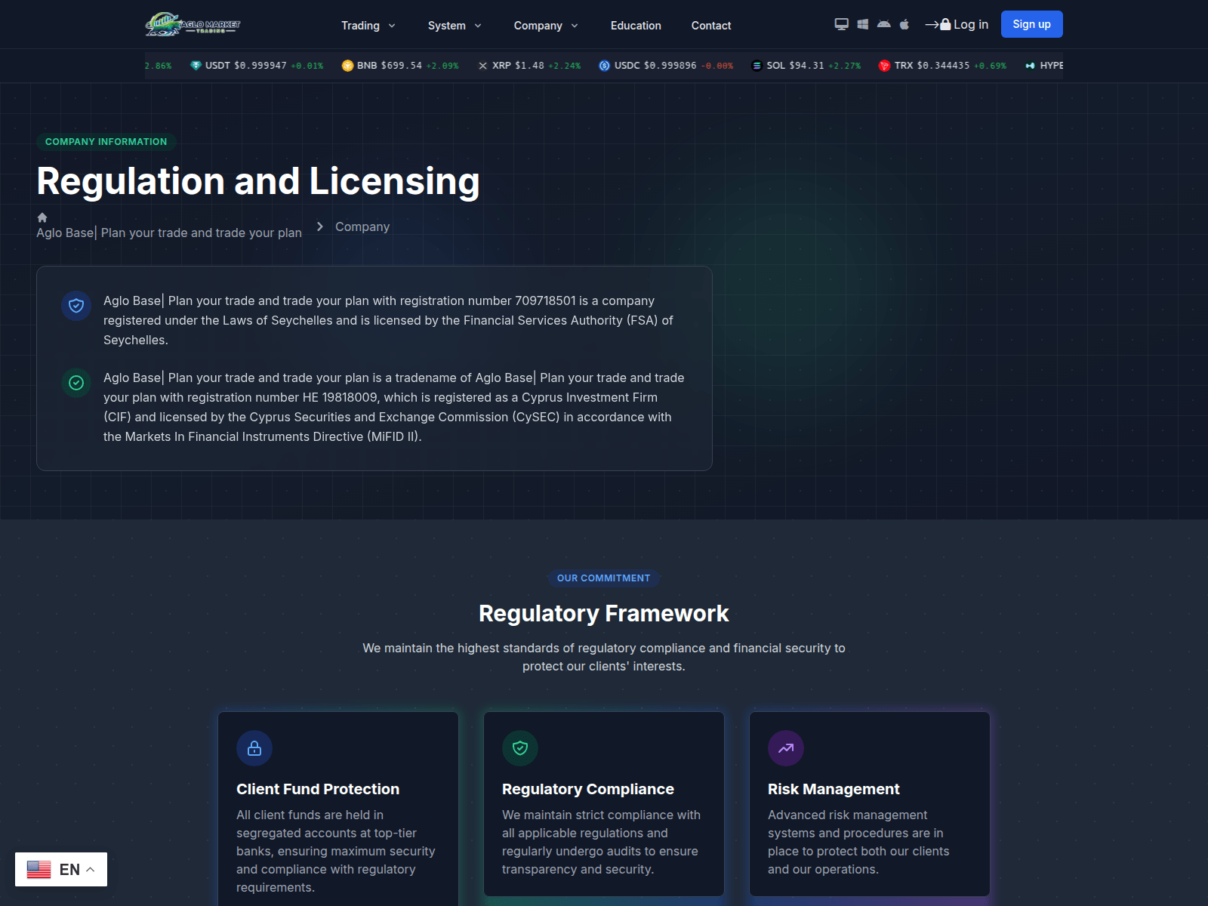This screenshot has height=906, width=1208.
Task: Expand the Company dropdown menu
Action: 546,26
